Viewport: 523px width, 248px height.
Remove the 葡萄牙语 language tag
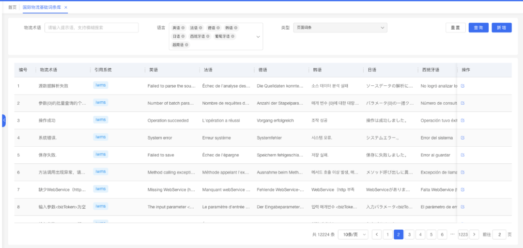[232, 36]
